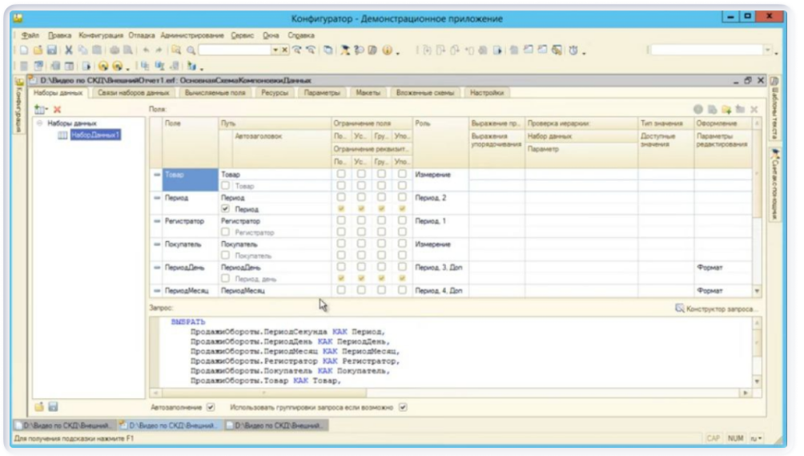Toggle the Автозаполнение checkbox

point(211,407)
